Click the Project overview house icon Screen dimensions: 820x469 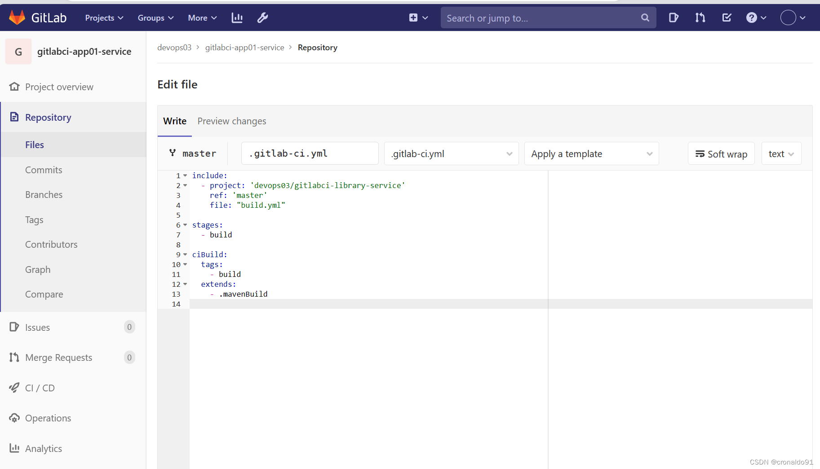[14, 86]
